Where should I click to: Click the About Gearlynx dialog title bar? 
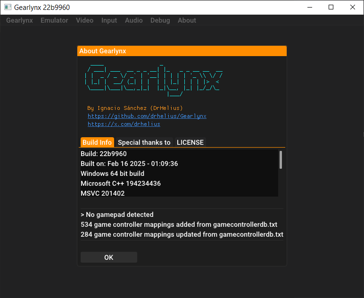click(x=182, y=51)
